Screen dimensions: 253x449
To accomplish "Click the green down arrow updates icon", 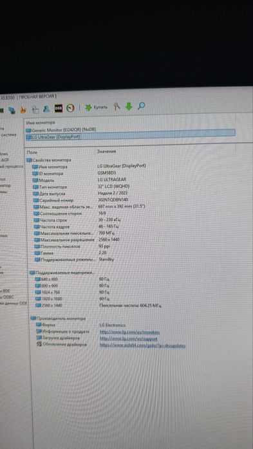I will 129,107.
